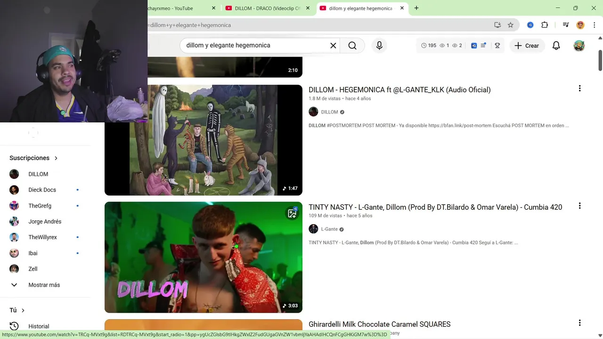Open options menu for DILLOM - HEGEMONICA video
The image size is (603, 339).
click(x=579, y=89)
